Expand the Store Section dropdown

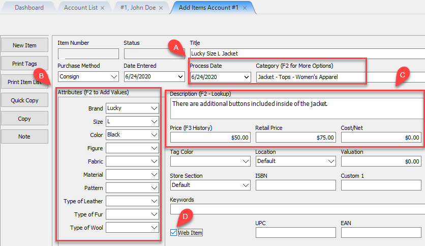click(x=246, y=185)
